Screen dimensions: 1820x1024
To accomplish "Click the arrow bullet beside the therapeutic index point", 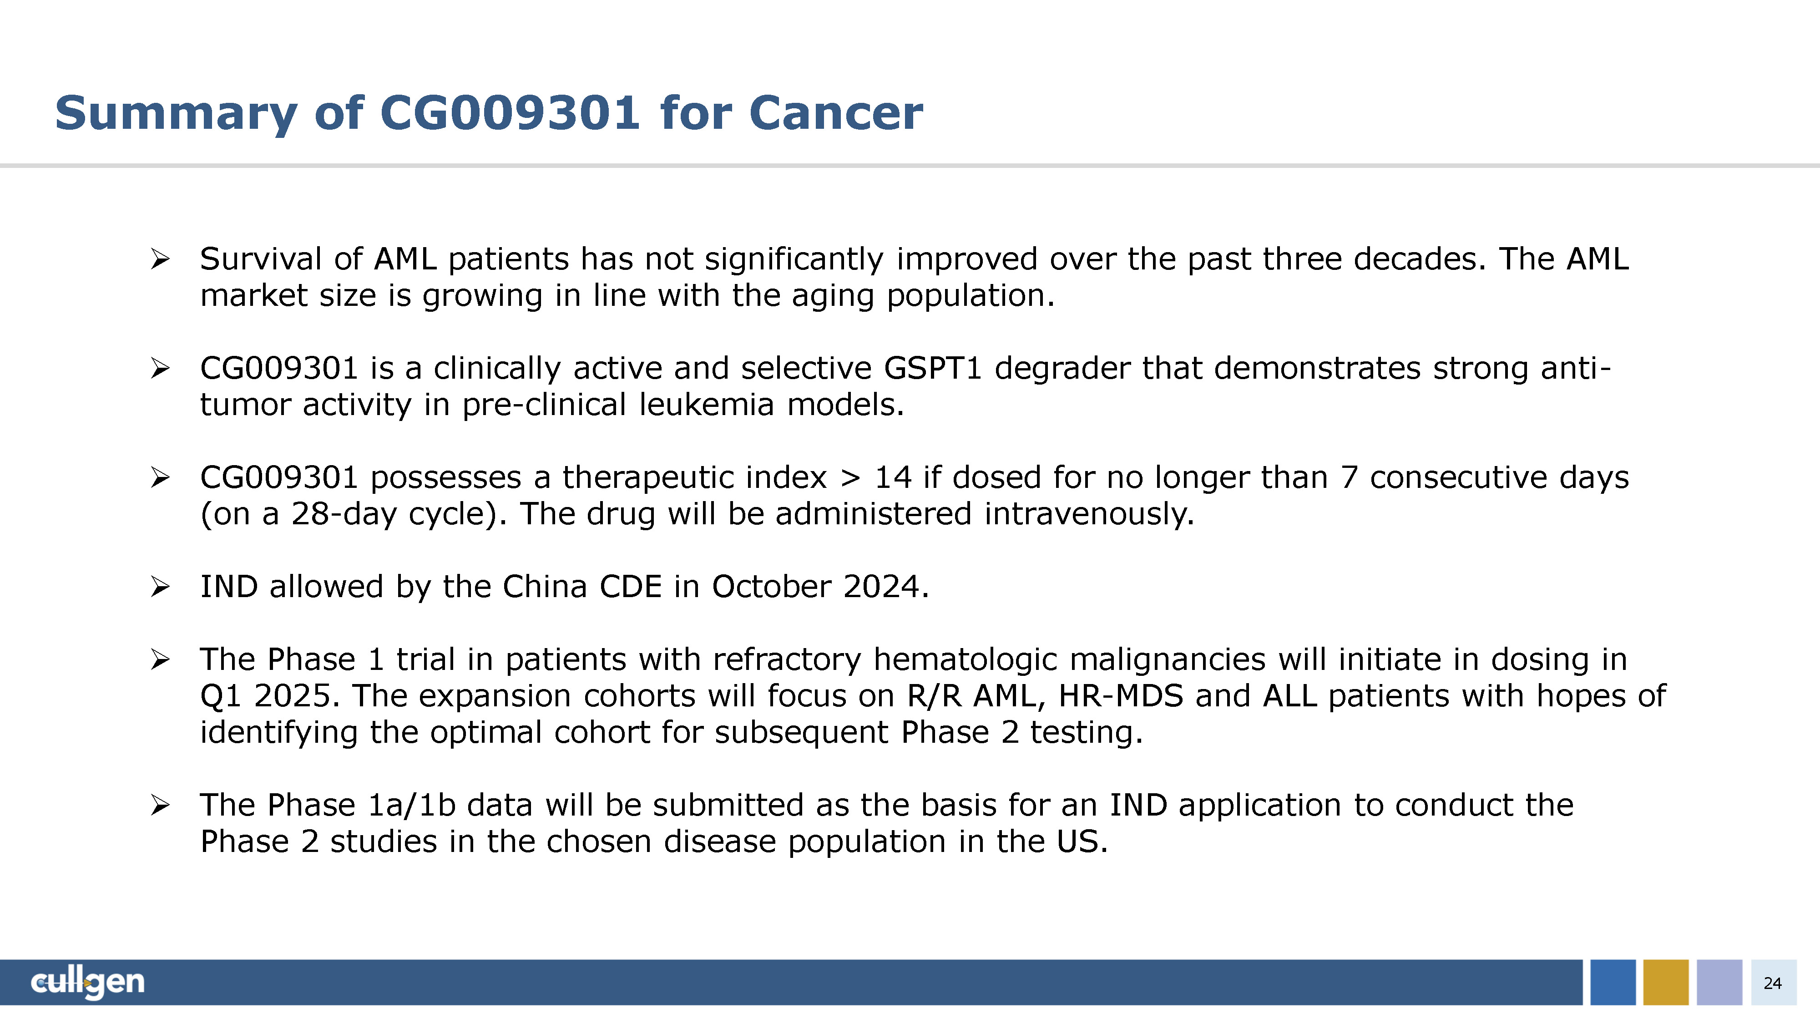I will pos(160,478).
